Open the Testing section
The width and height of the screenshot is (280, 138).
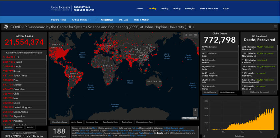click(x=165, y=9)
